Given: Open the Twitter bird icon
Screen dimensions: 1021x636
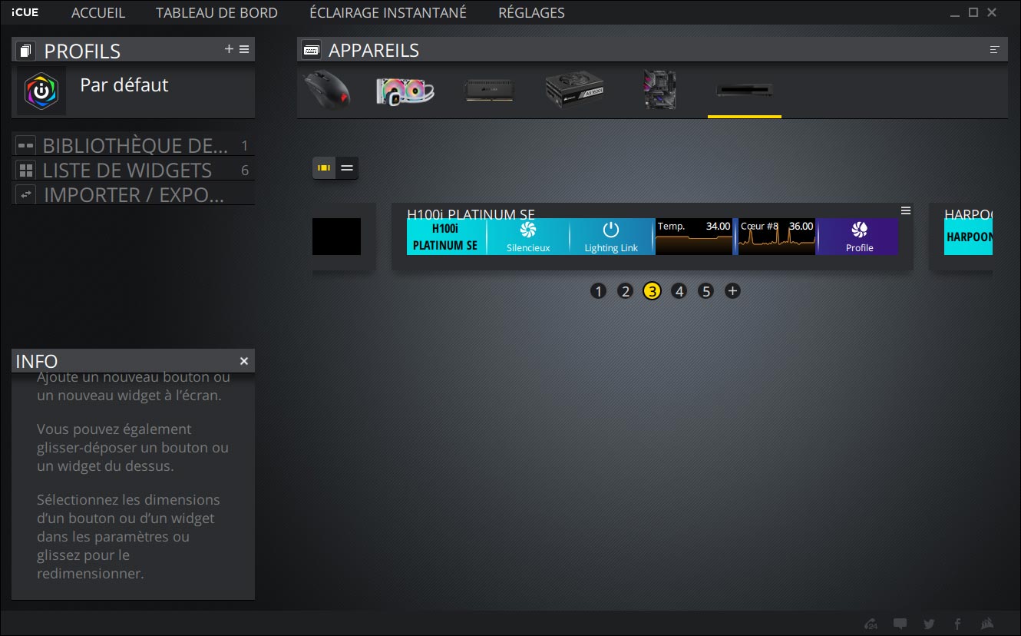Looking at the screenshot, I should (x=929, y=624).
